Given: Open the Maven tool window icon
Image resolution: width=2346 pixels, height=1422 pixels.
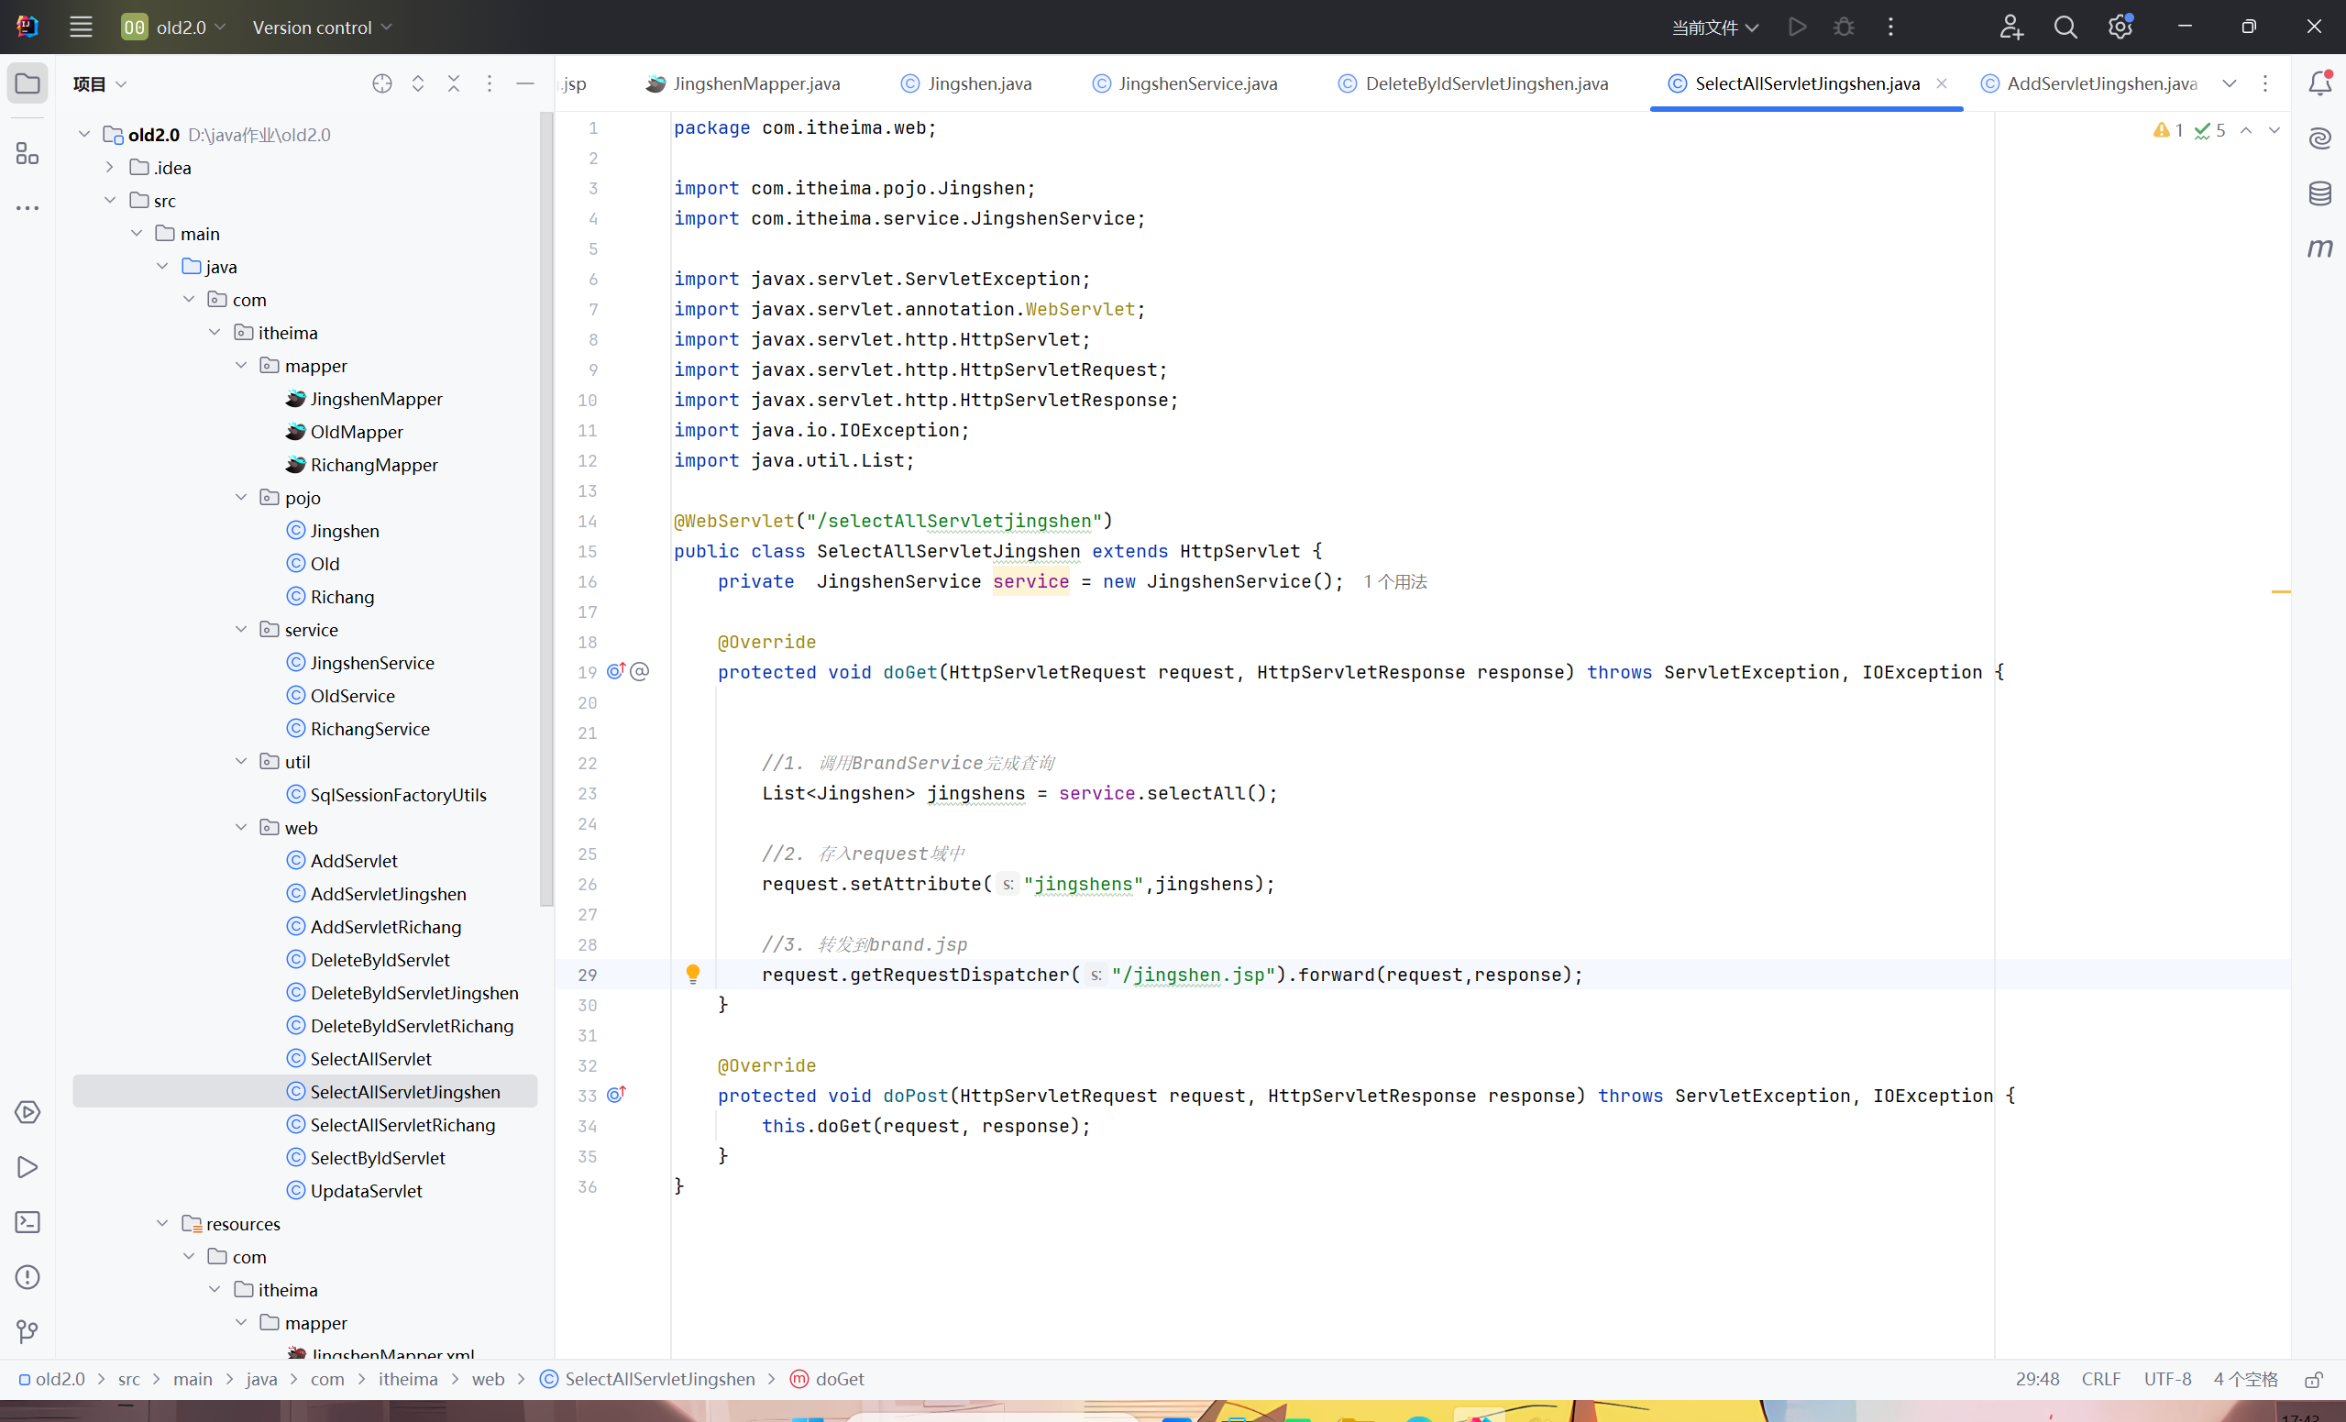Looking at the screenshot, I should tap(2319, 248).
